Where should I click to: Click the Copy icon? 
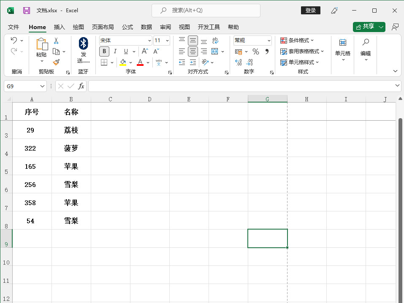(56, 51)
